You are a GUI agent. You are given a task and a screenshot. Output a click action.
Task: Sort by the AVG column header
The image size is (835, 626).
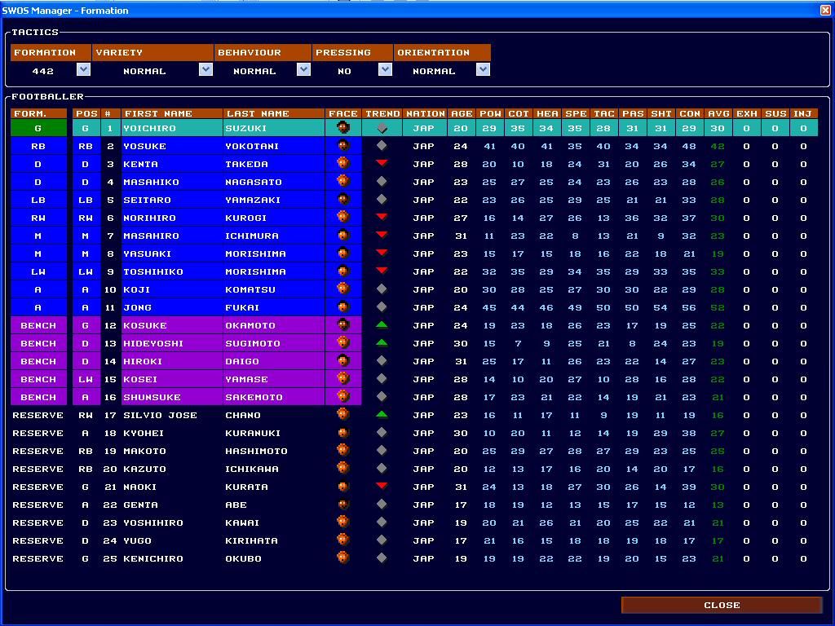[x=718, y=113]
